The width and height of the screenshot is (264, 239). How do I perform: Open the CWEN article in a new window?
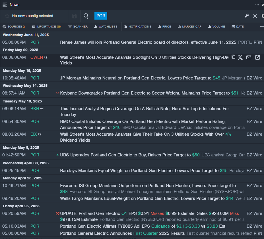coord(257,57)
